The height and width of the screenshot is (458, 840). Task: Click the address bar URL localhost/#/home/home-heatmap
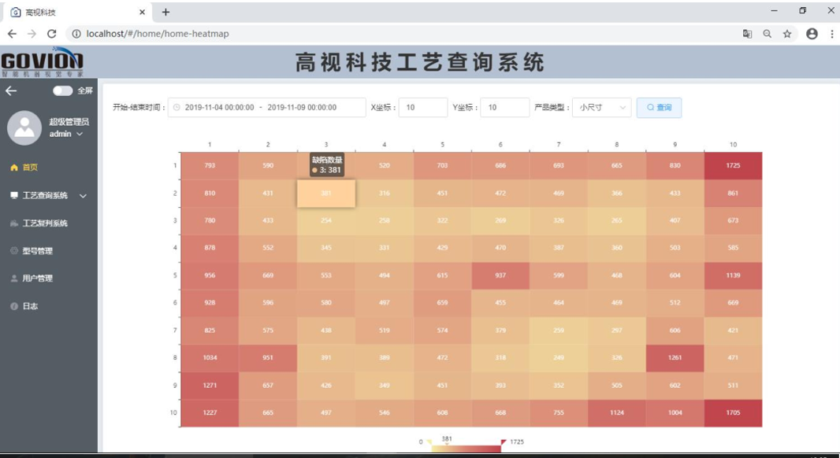(x=158, y=34)
